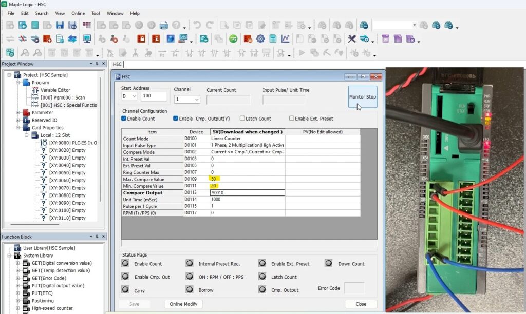The width and height of the screenshot is (526, 314).
Task: Expand the Reserved IO tree node
Action: click(18, 120)
